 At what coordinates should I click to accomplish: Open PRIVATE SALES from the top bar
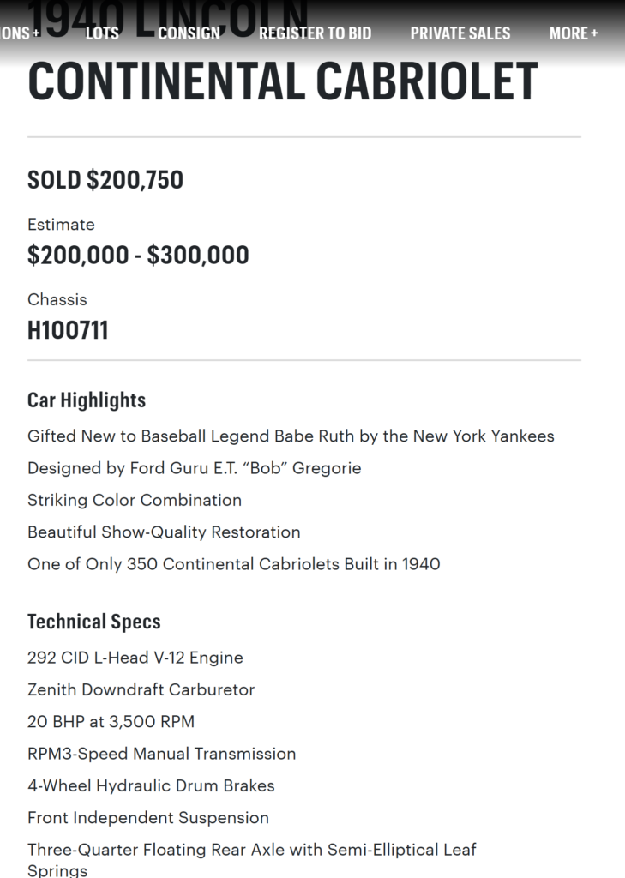click(x=460, y=33)
